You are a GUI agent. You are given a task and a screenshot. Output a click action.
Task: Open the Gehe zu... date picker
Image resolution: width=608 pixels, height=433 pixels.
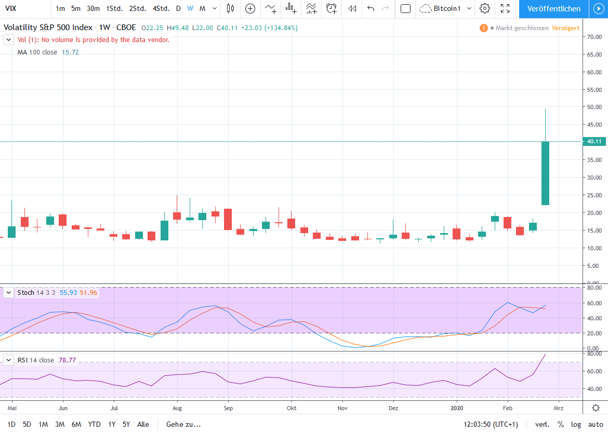183,424
